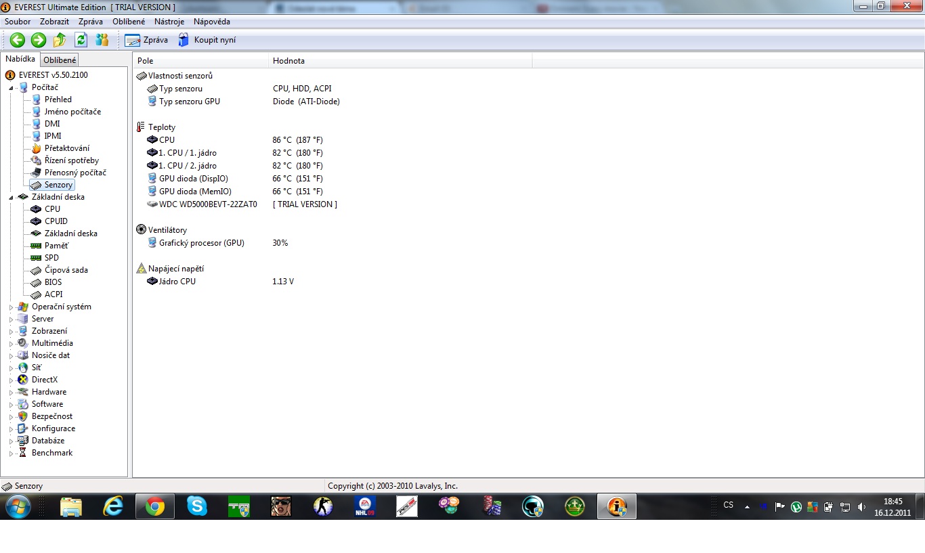The width and height of the screenshot is (925, 553).
Task: Click the ACPI tree icon
Action: point(37,294)
